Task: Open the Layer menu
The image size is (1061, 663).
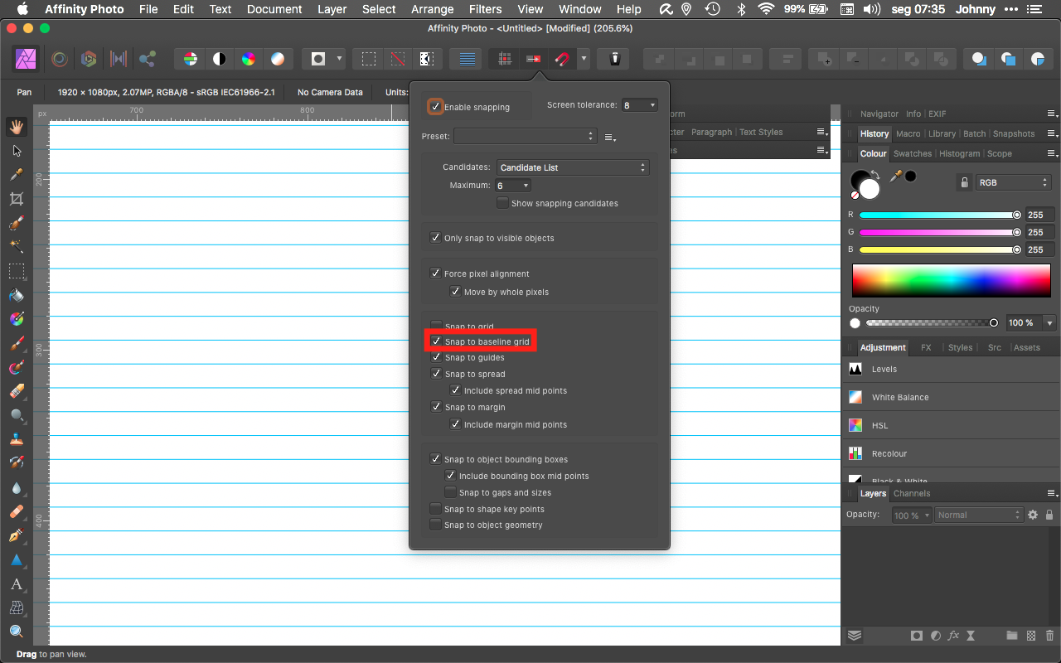Action: [332, 9]
